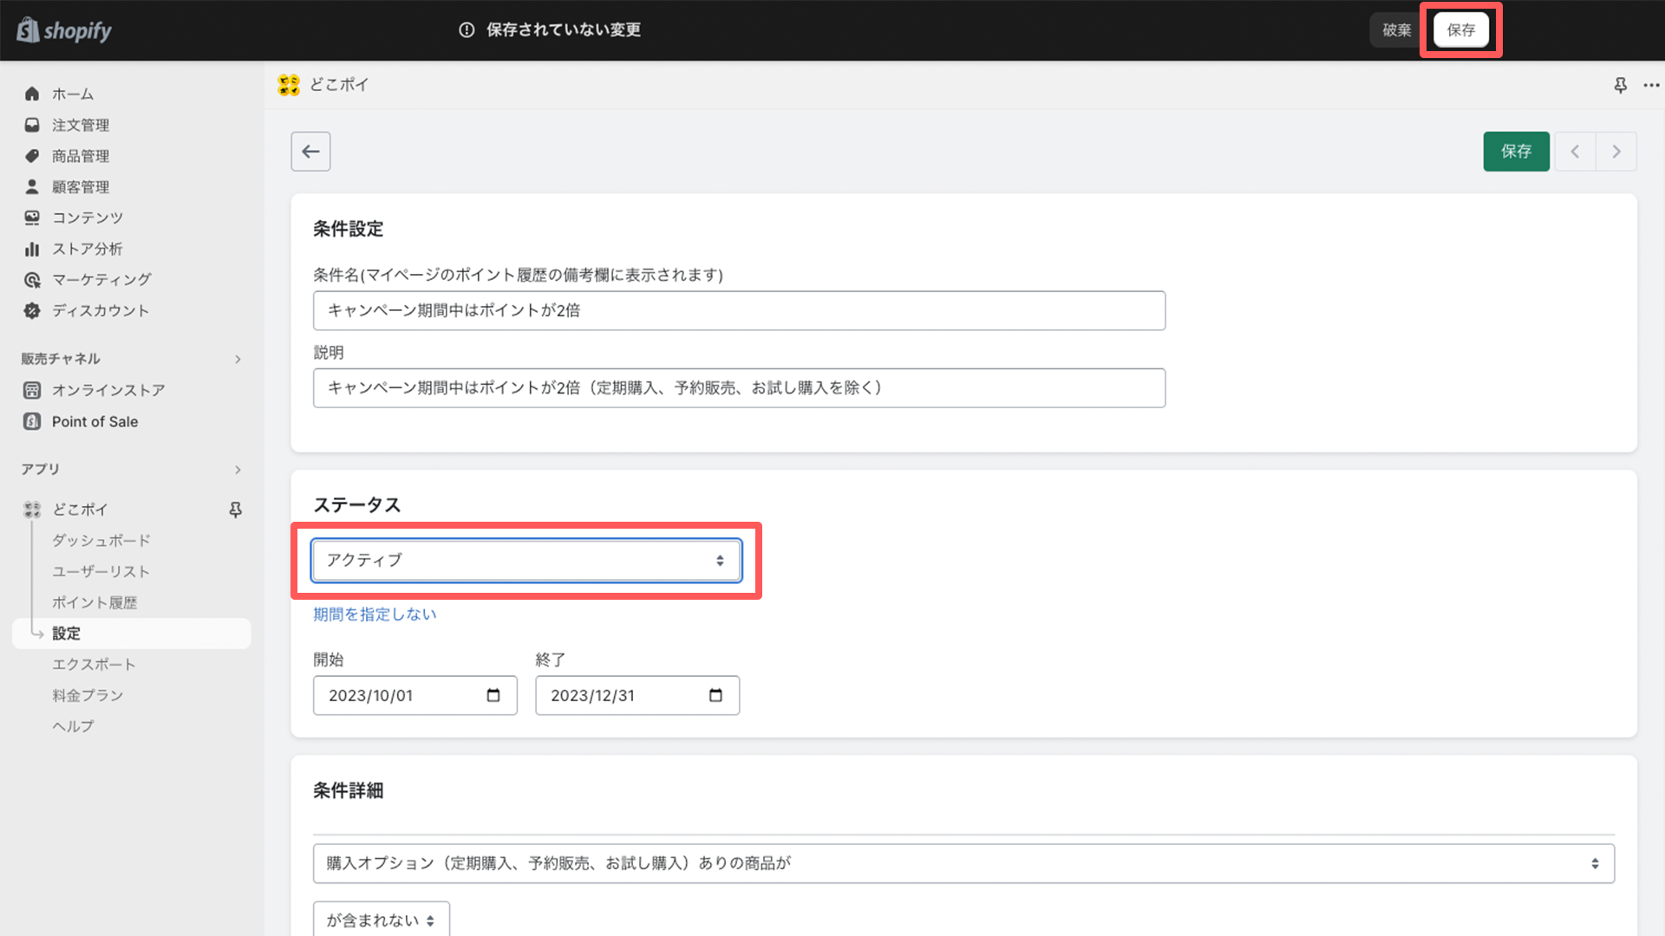The height and width of the screenshot is (936, 1665).
Task: Select ポイント履歴 under どこポイ
Action: click(95, 602)
